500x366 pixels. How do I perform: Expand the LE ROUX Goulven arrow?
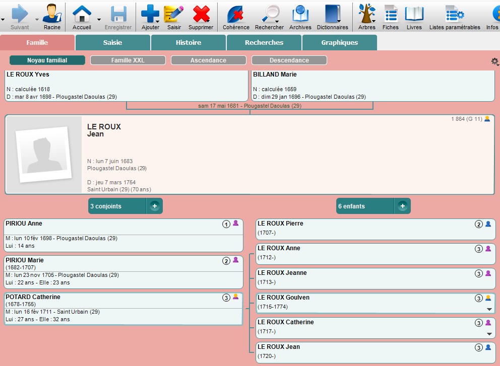tap(488, 309)
